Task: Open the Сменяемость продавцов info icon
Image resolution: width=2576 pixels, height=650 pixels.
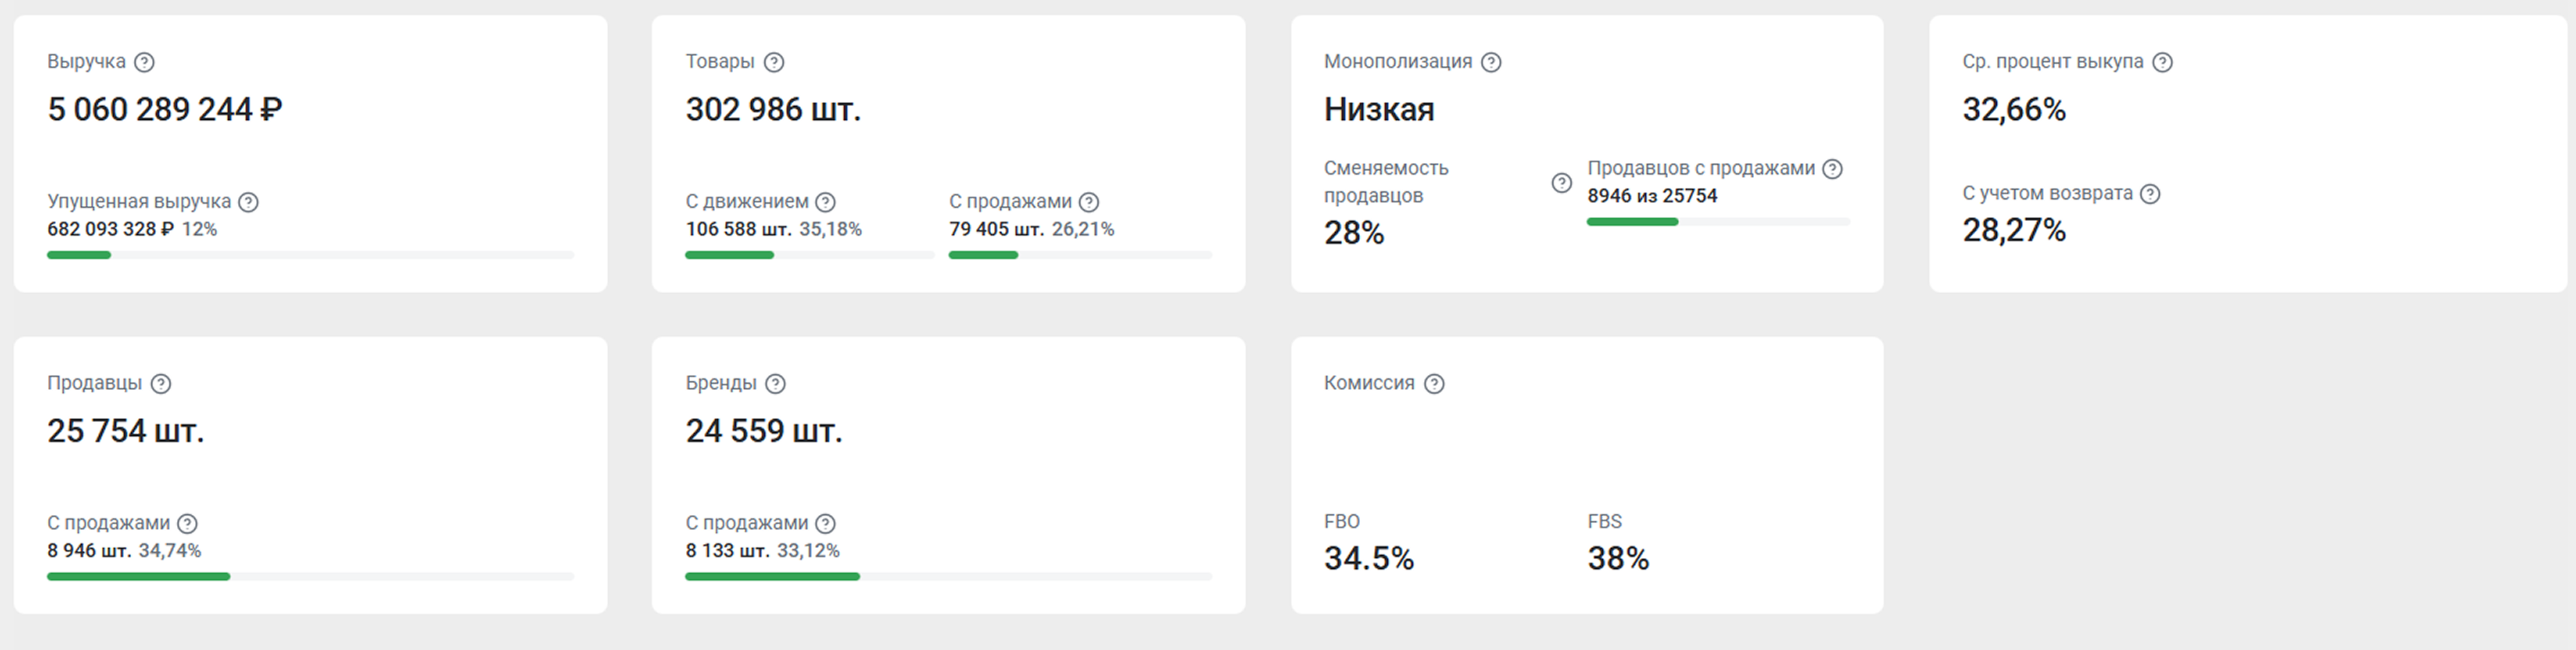Action: (x=1561, y=183)
